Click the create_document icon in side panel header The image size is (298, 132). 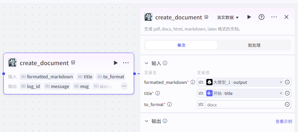point(148,17)
